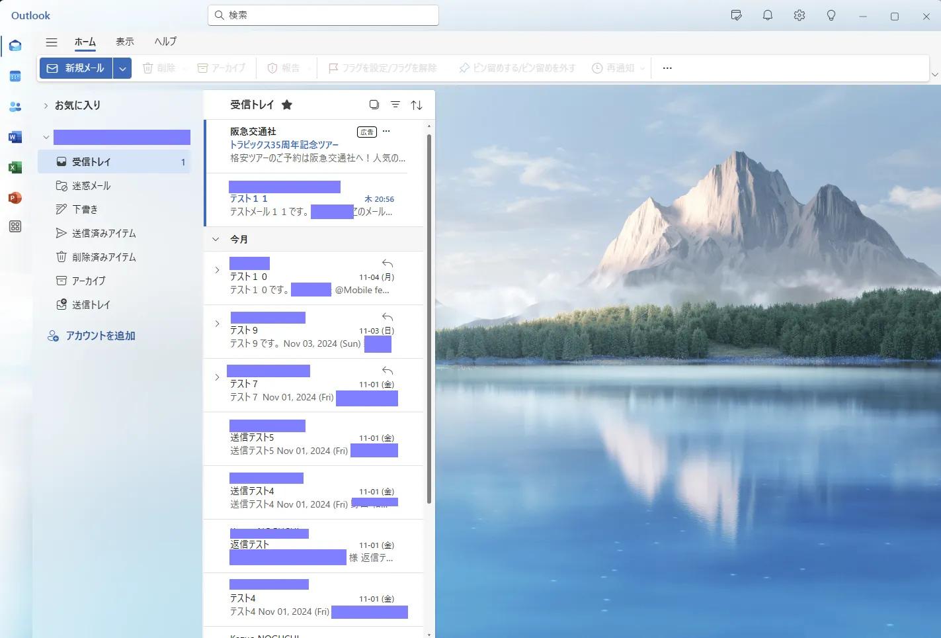The width and height of the screenshot is (941, 638).
Task: Click the アカウントを追加 link
Action: (x=100, y=336)
